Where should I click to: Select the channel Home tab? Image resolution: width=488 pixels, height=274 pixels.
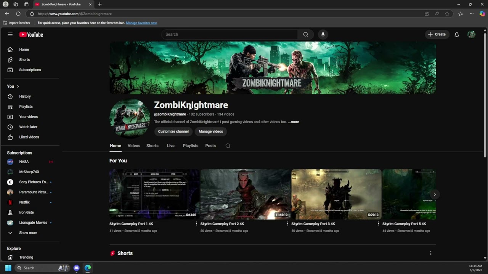point(116,146)
